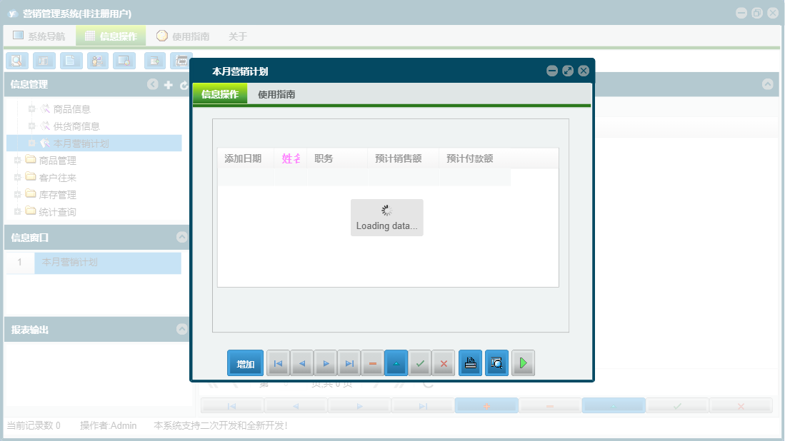Image resolution: width=785 pixels, height=441 pixels.
Task: Collapse the 报表输出 panel
Action: point(182,329)
